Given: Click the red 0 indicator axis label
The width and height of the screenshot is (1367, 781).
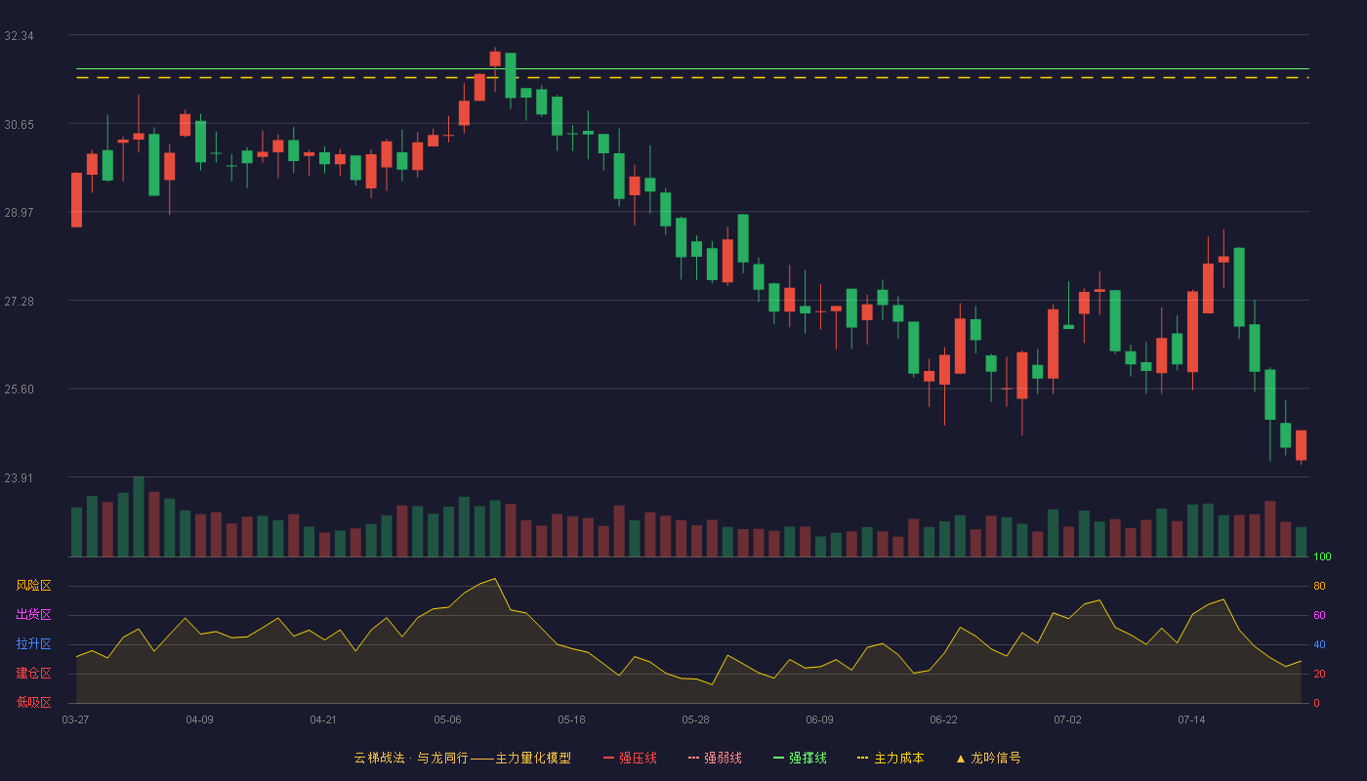Looking at the screenshot, I should tap(1316, 703).
